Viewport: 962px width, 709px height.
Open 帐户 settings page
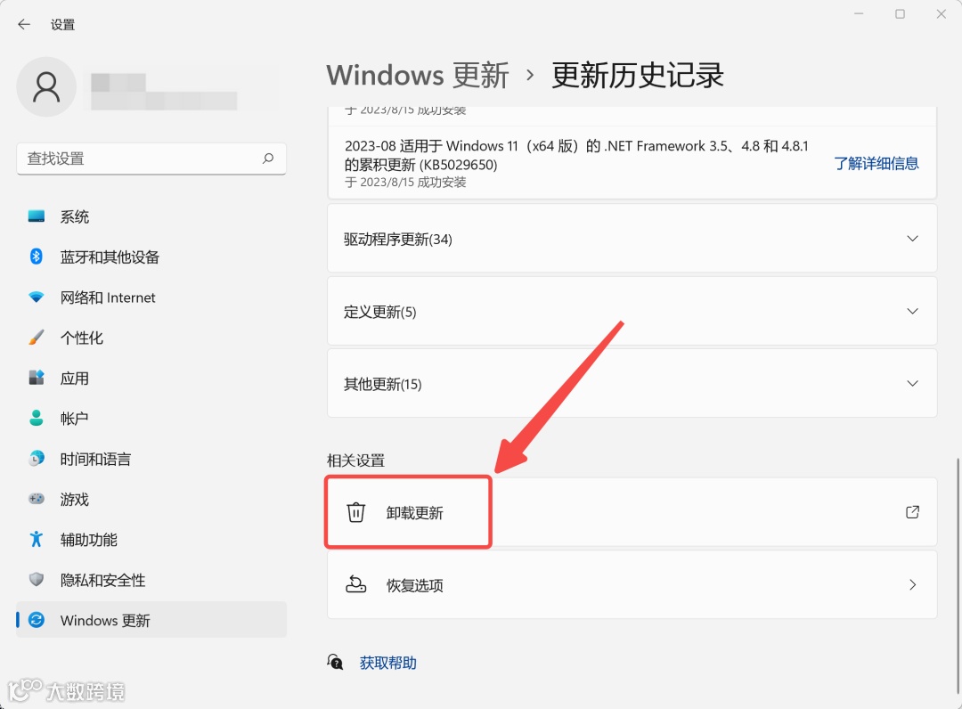coord(151,419)
